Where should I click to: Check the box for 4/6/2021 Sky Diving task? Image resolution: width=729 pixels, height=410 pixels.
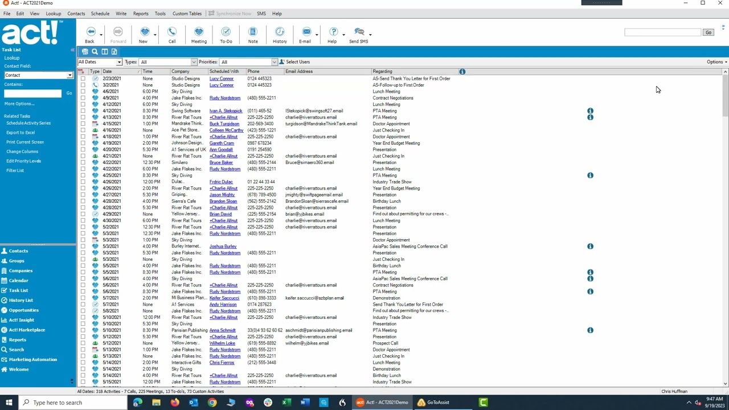83,92
